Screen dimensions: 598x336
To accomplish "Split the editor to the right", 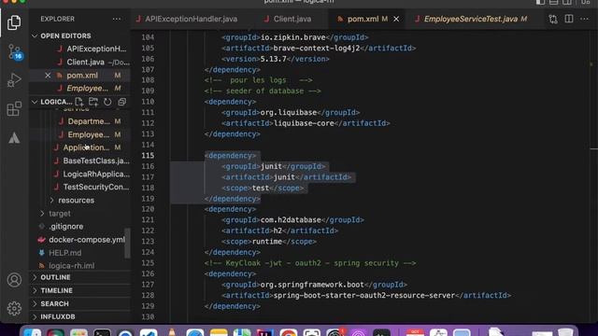I will pyautogui.click(x=569, y=19).
